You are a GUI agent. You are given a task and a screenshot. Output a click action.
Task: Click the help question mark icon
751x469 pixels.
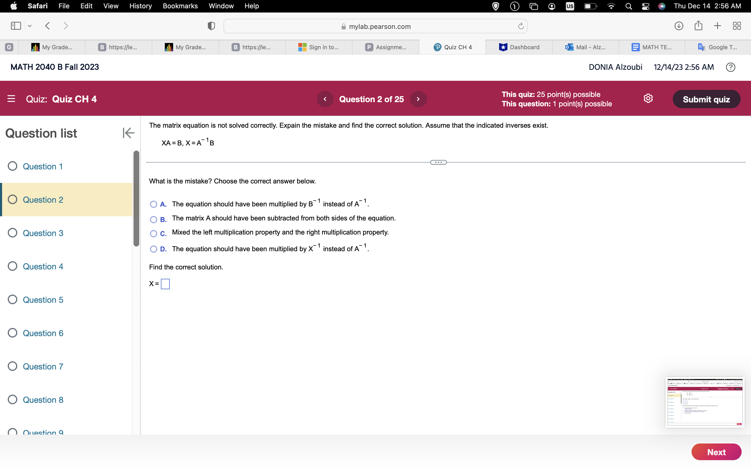pyautogui.click(x=730, y=67)
